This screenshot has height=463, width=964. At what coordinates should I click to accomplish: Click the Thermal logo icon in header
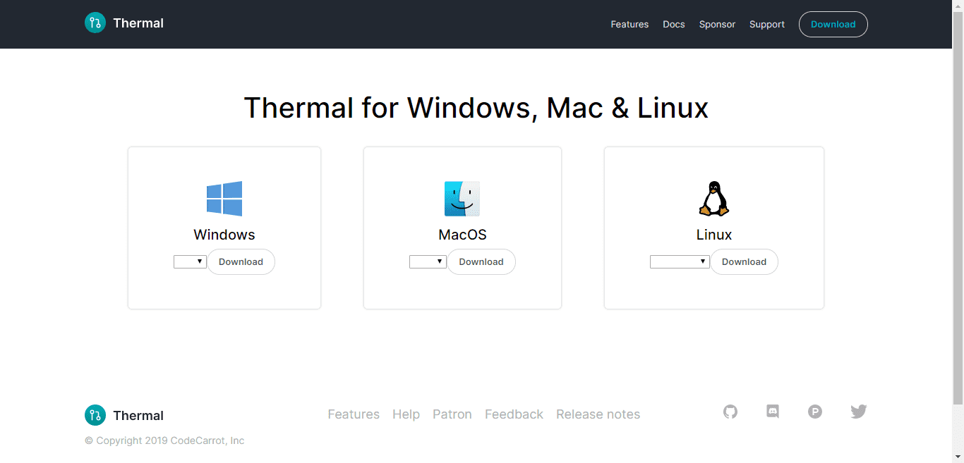coord(95,23)
